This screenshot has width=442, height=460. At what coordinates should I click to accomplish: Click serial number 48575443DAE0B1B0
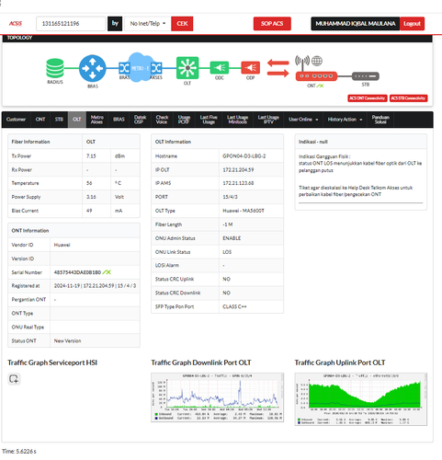click(77, 272)
